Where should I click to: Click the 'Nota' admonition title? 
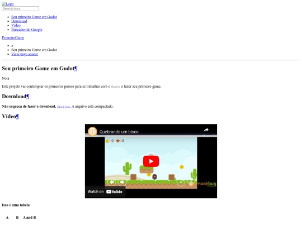6,79
